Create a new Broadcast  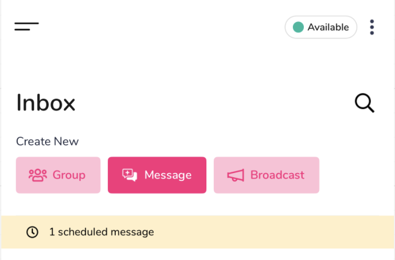click(266, 175)
